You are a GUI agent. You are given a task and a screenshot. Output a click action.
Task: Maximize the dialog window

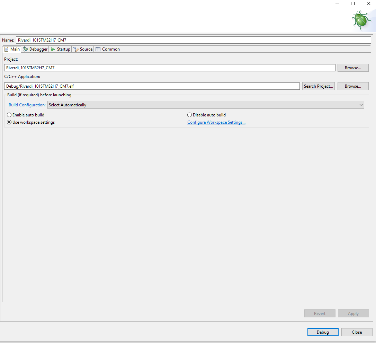[353, 3]
